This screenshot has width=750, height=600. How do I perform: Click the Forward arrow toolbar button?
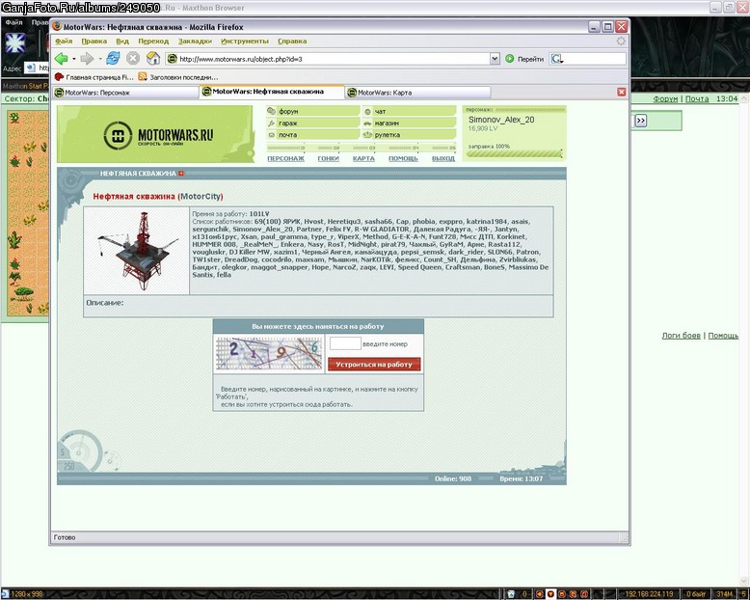coord(87,59)
